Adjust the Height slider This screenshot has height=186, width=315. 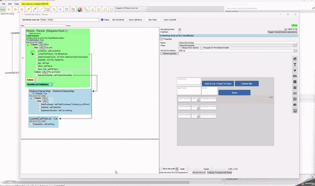pos(219,169)
